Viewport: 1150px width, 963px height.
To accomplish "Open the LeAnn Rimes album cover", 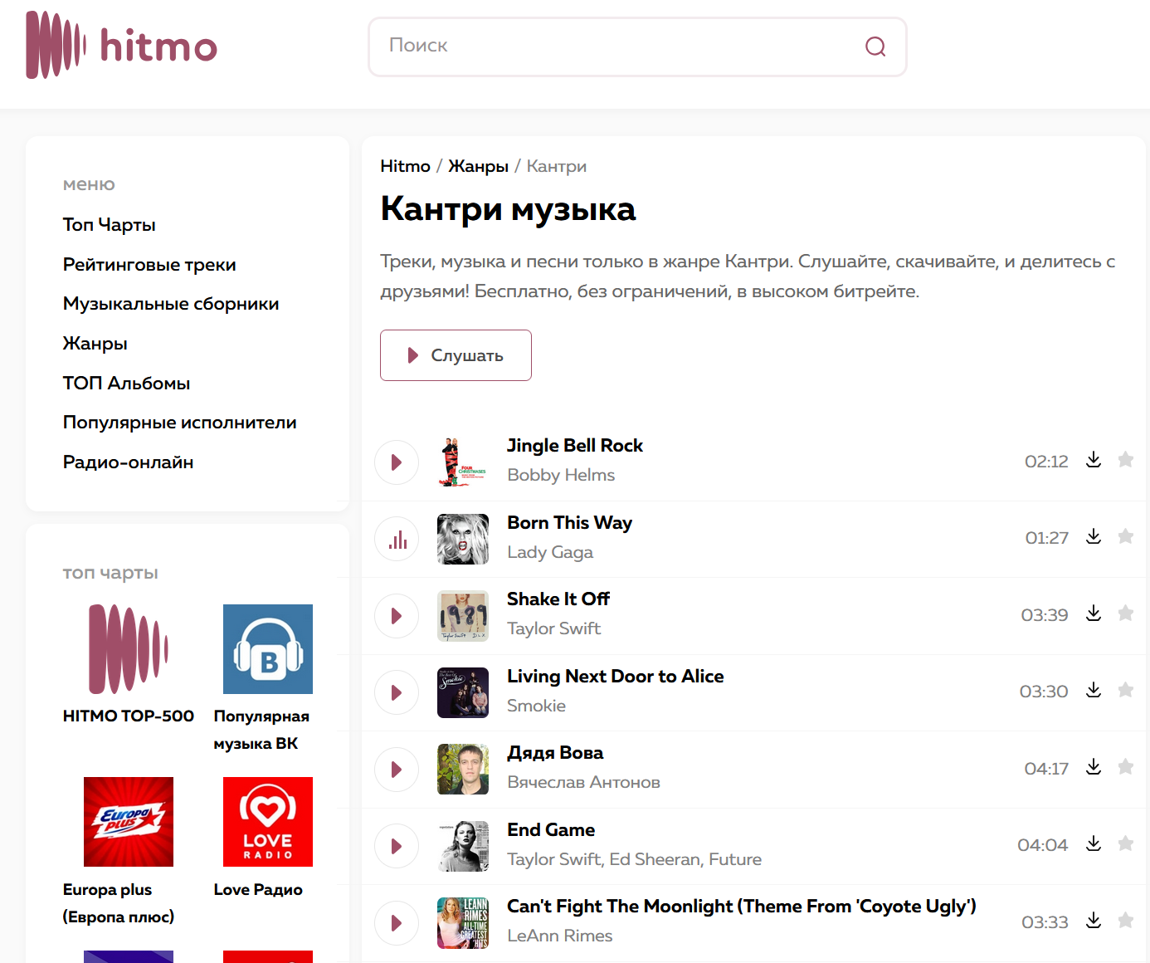I will pyautogui.click(x=463, y=923).
